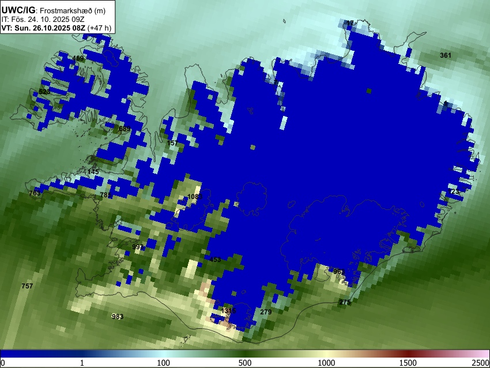Click the map value 275

click(x=345, y=302)
